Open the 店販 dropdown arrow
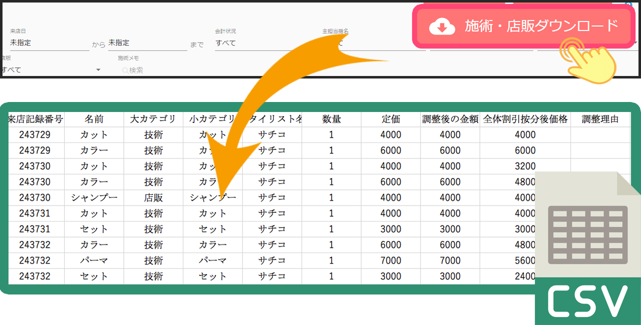The width and height of the screenshot is (641, 325). tap(98, 70)
